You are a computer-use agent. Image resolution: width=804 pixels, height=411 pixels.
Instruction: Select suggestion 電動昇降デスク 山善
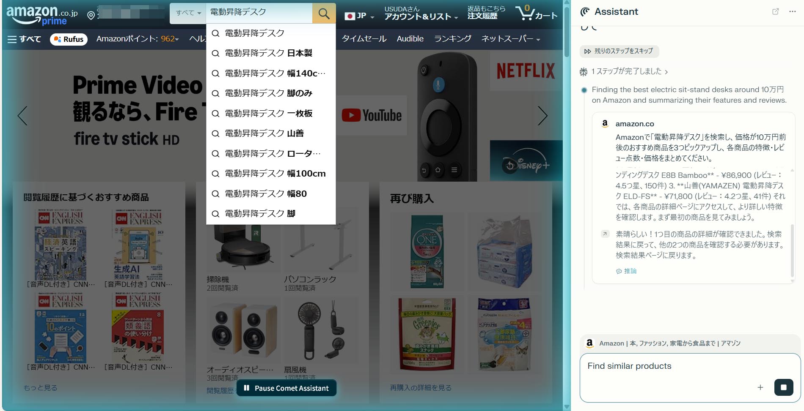[264, 133]
